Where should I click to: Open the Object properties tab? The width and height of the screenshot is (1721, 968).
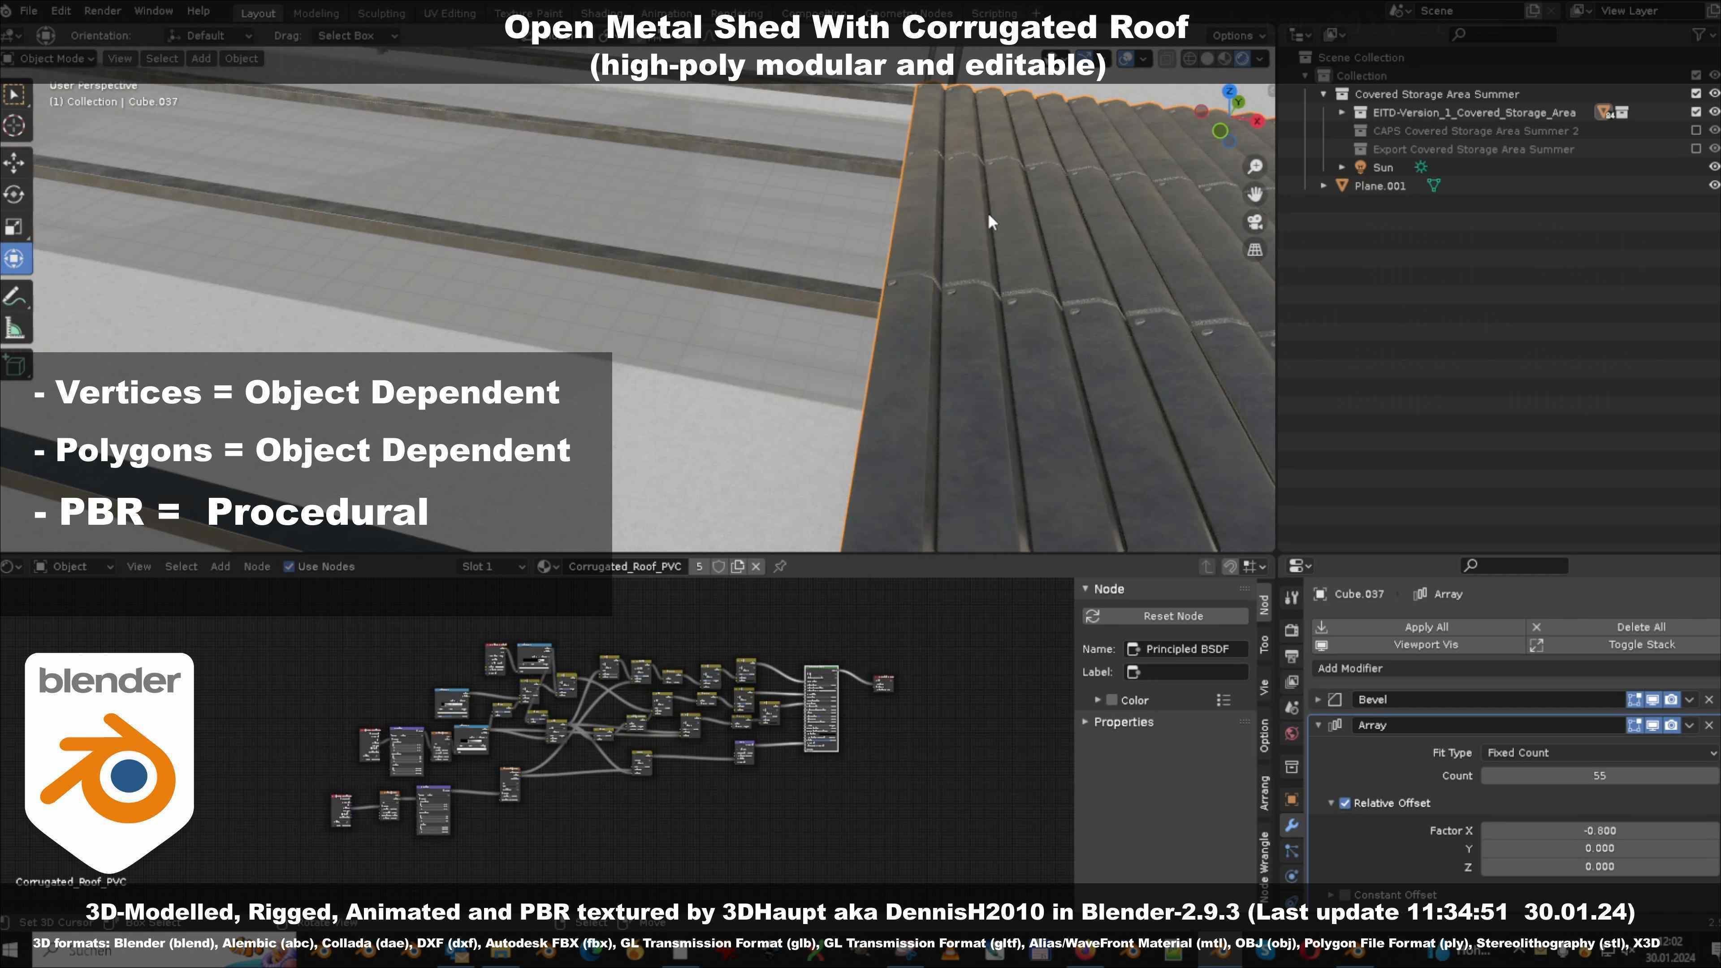[x=1291, y=799]
